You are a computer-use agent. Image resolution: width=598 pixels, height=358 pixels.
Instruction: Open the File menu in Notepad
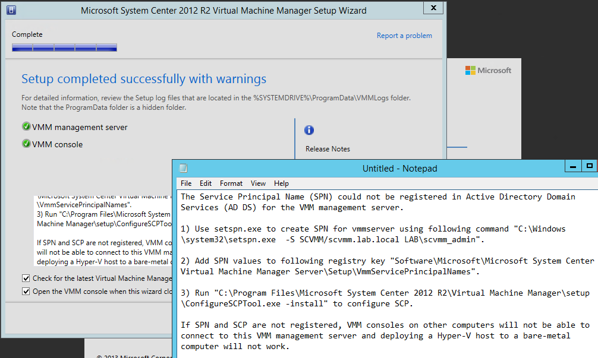click(x=186, y=183)
